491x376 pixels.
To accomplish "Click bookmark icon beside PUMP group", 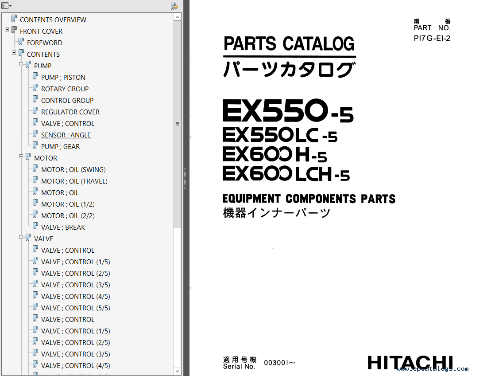I will tap(28, 65).
